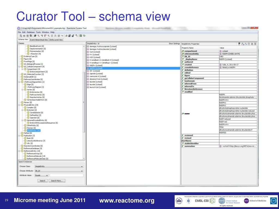Viewport: 279px width, 209px height.
Task: Select the SimpleEntity [16] class
Action: (x=34, y=130)
